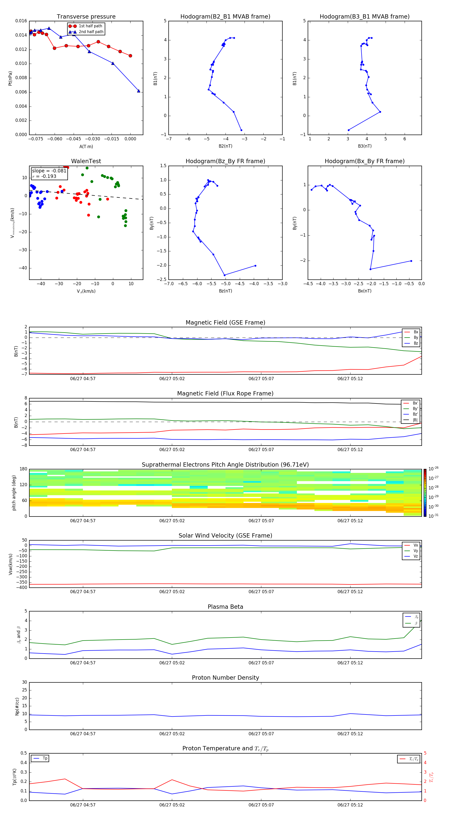Click the "Pt(nPa)" y-axis label

[x=10, y=78]
